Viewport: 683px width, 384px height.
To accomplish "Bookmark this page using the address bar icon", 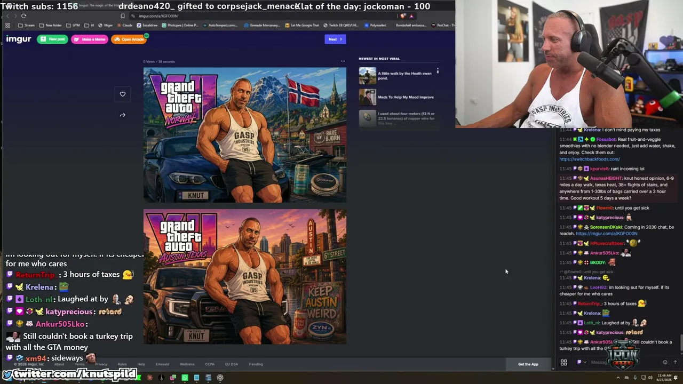I will (123, 16).
